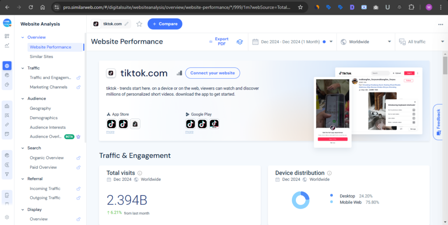Click the bar strength icon beside tiktok.com title
448x225 pixels.
(x=179, y=73)
